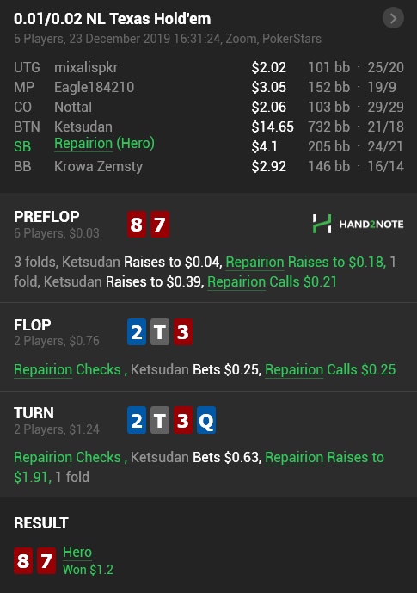This screenshot has width=417, height=593.
Task: Click the Hand2Note logo
Action: point(358,224)
